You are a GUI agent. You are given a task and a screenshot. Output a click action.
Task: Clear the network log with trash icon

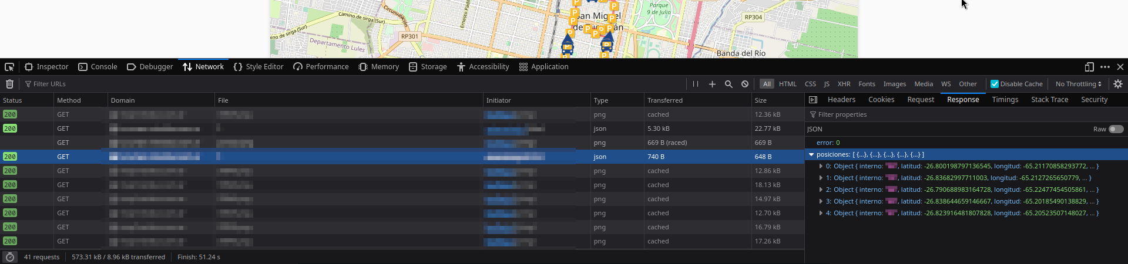[9, 84]
